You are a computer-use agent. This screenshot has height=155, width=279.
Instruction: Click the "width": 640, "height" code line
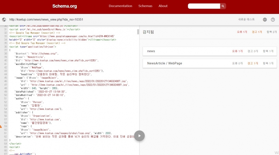click(39, 88)
